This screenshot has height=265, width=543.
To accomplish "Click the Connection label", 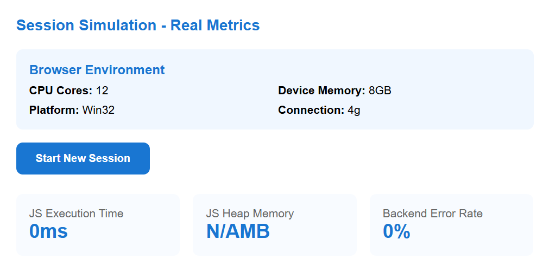I will point(311,110).
